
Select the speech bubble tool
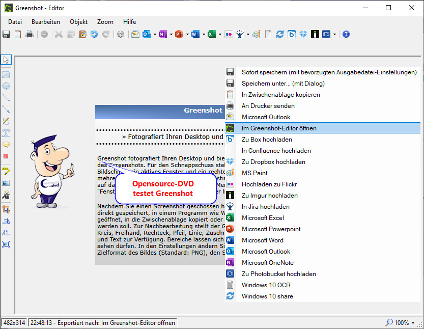[6, 145]
